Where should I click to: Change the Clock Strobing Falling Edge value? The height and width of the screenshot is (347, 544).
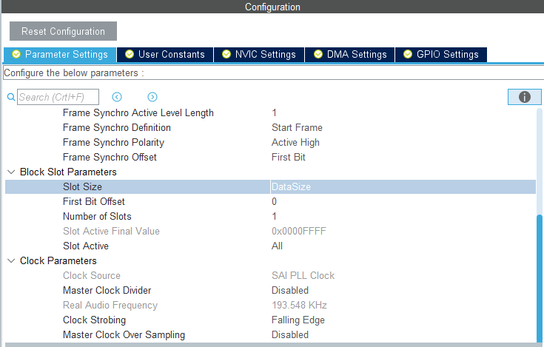coord(298,320)
